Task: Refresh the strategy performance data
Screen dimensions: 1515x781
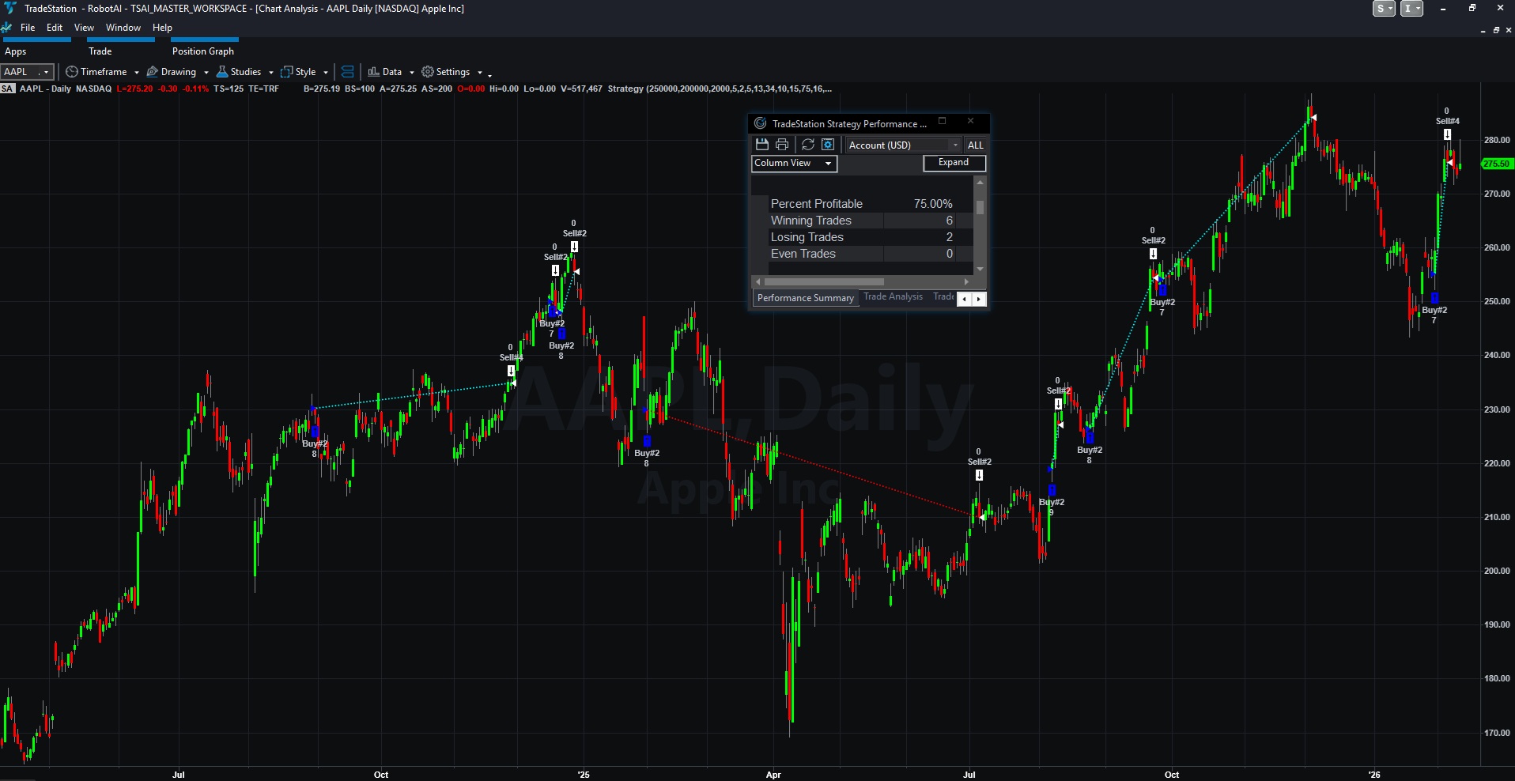Action: [x=807, y=145]
